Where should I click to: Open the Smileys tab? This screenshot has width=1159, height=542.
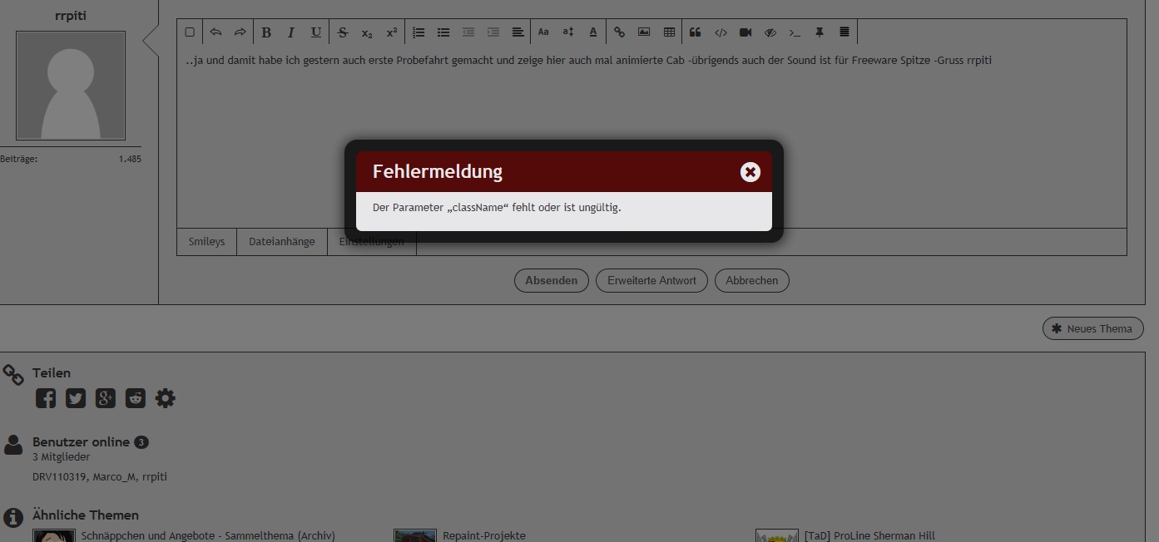206,242
